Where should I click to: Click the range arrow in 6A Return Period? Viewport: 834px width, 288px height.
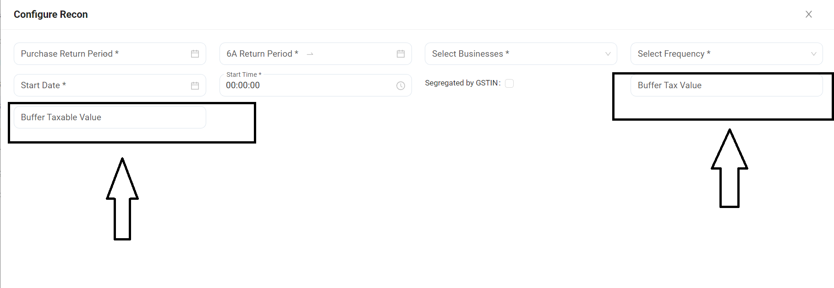tap(310, 54)
